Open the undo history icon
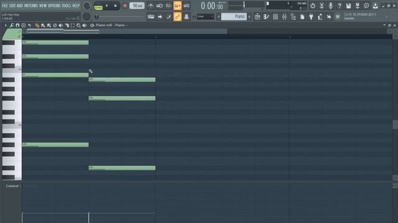This screenshot has height=223, width=398. point(313,6)
